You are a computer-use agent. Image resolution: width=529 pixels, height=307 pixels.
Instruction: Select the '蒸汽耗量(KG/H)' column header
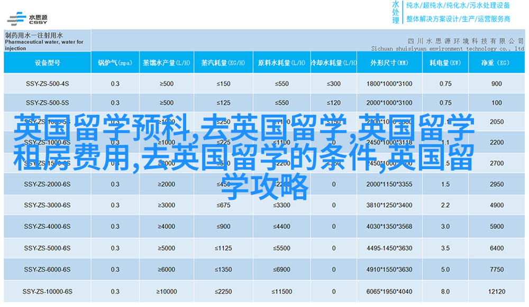pos(223,63)
